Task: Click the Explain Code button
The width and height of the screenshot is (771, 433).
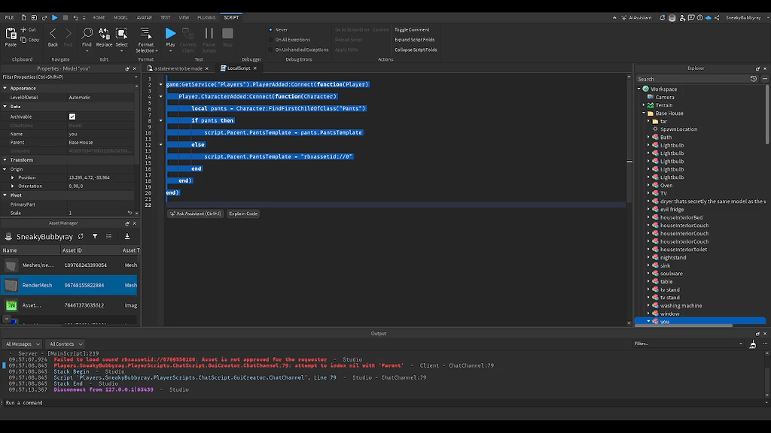Action: pyautogui.click(x=243, y=213)
